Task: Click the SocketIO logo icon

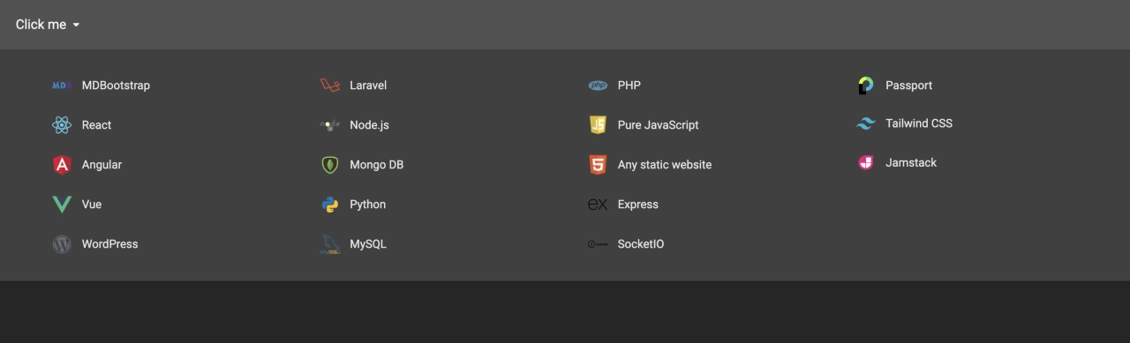Action: coord(598,244)
